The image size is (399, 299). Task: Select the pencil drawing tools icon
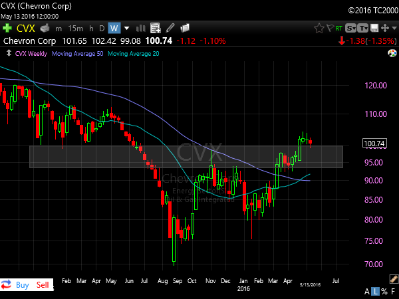(x=170, y=28)
